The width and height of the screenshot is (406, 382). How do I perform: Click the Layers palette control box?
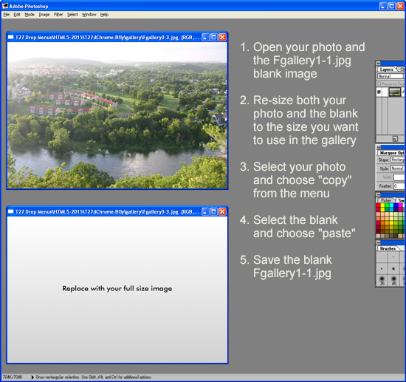378,63
